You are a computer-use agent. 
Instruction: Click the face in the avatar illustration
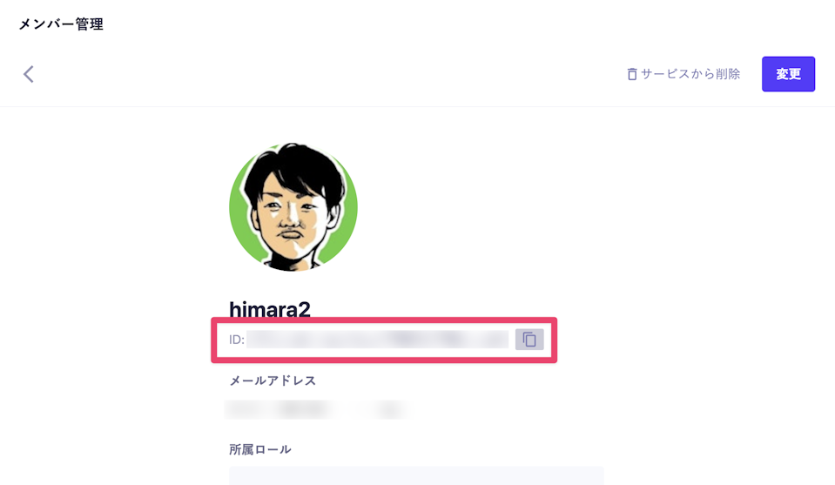[x=287, y=218]
